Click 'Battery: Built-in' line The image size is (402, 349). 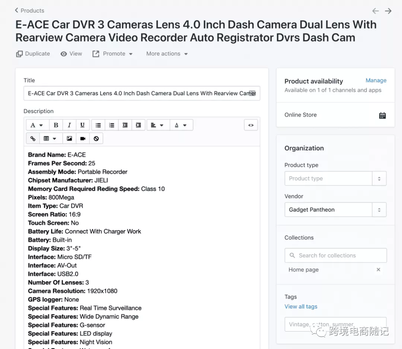50,240
